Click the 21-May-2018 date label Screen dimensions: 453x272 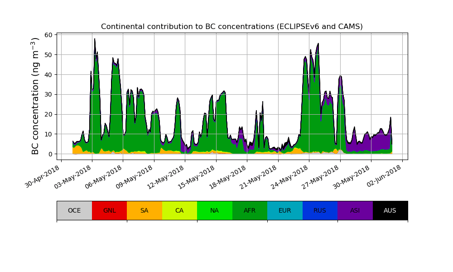[260, 176]
